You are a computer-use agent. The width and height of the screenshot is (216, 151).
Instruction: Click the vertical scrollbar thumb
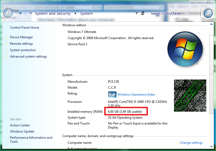211,74
